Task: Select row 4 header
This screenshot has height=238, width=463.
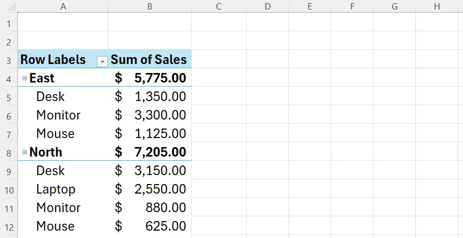Action: 9,77
